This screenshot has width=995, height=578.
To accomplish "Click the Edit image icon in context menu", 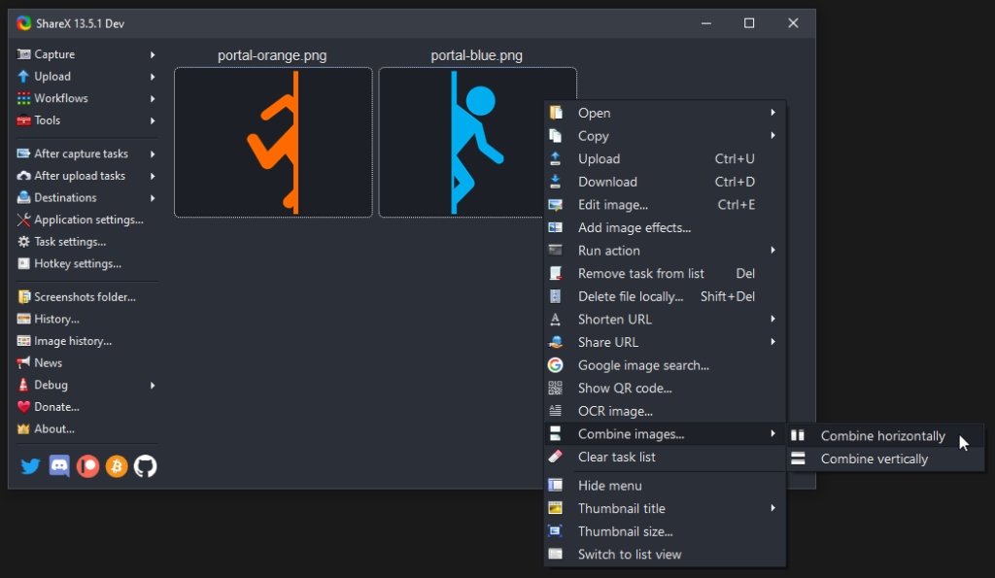I will (x=555, y=204).
